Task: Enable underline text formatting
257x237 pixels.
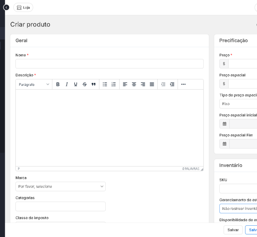Action: tap(76, 84)
